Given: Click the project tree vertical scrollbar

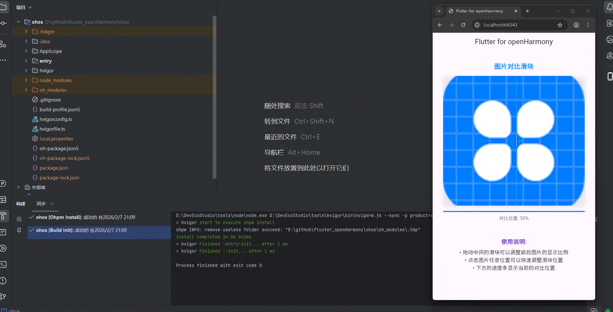Looking at the screenshot, I should click(214, 97).
